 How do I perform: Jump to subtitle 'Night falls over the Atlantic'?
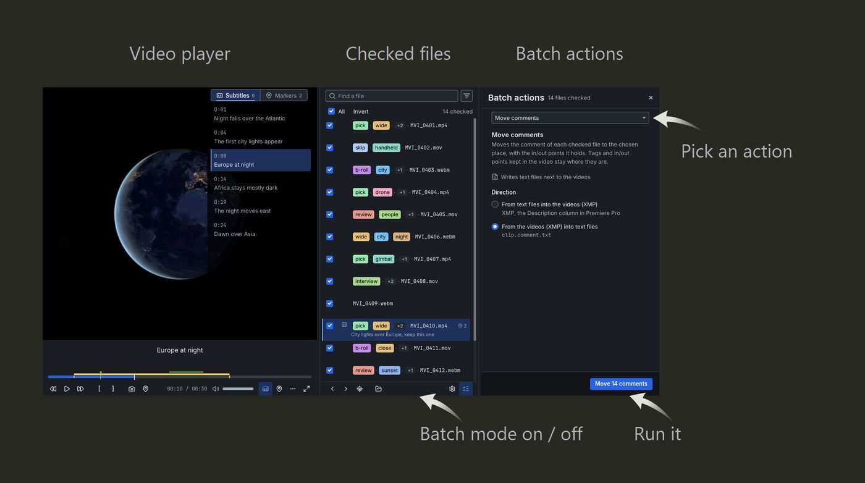(x=261, y=114)
